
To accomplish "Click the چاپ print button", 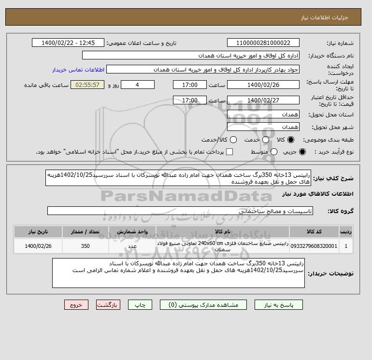I will (x=140, y=305).
